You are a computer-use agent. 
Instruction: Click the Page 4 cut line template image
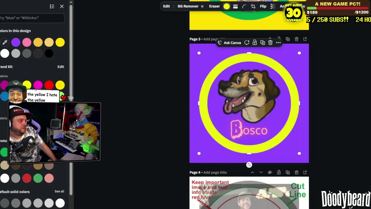(x=249, y=193)
